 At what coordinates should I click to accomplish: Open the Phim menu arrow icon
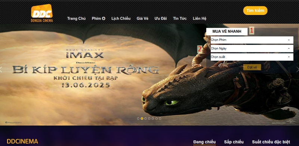tap(104, 19)
